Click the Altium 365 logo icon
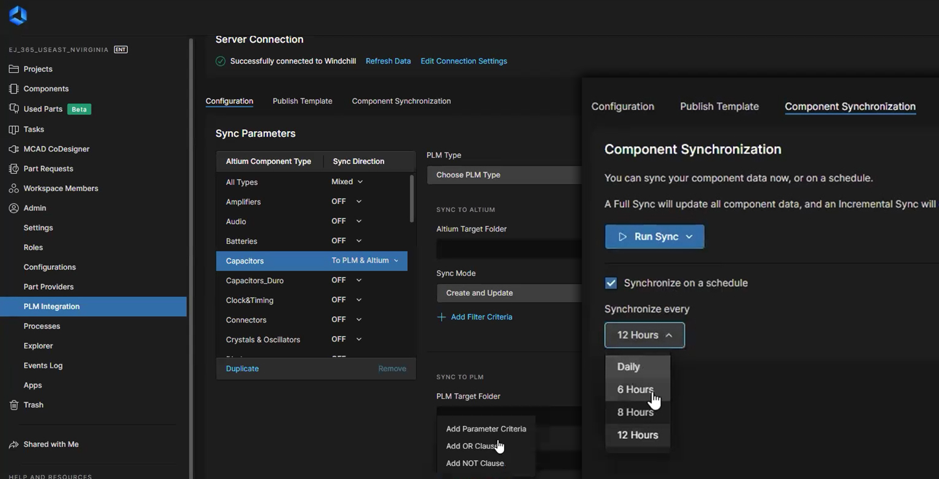 tap(18, 15)
